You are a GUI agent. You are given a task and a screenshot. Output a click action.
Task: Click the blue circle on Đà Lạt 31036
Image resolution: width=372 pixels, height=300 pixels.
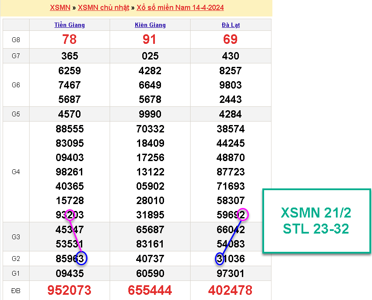click(x=220, y=259)
